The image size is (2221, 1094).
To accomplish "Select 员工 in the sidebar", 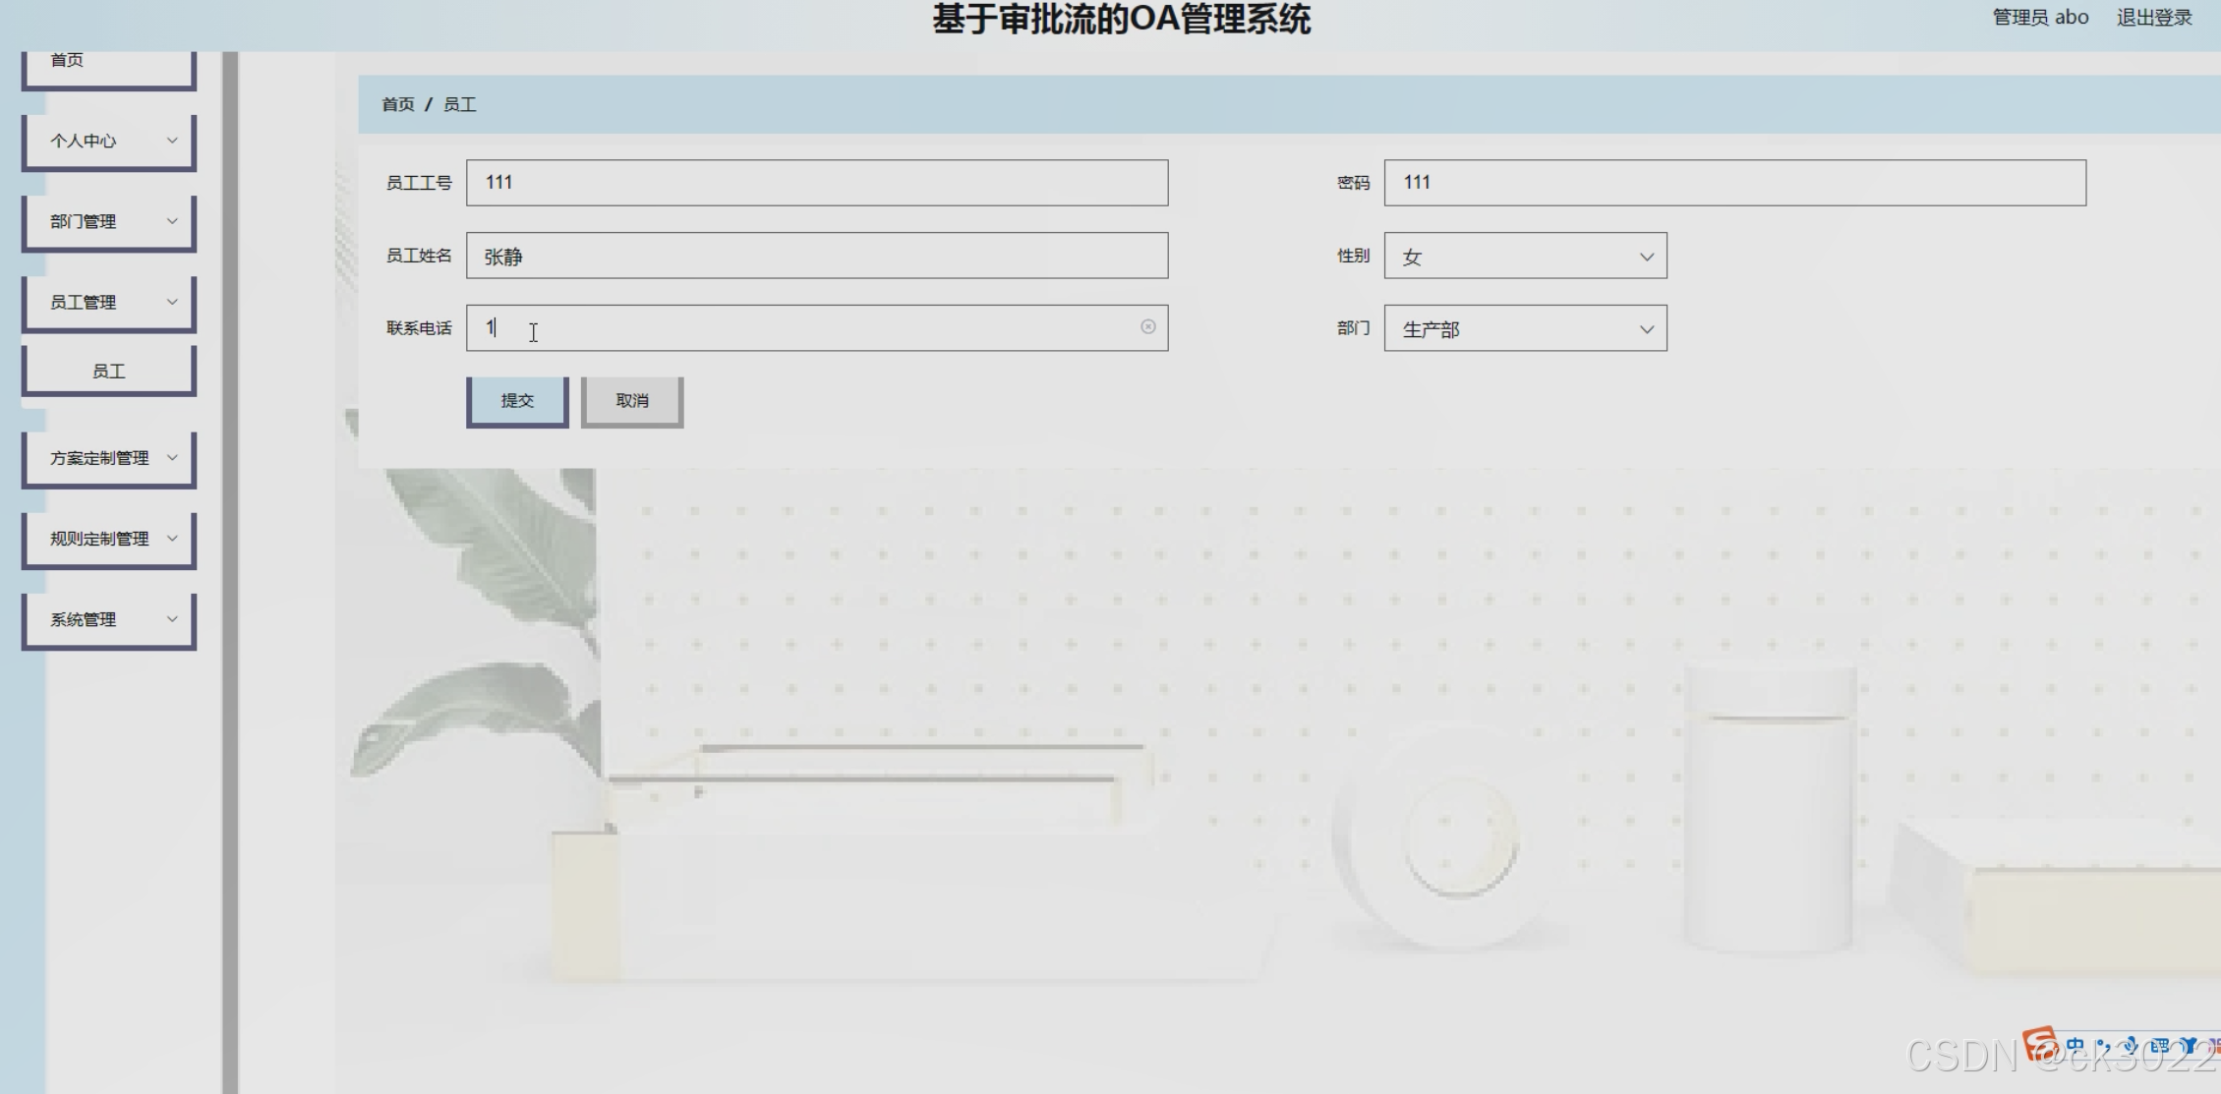I will pos(108,369).
